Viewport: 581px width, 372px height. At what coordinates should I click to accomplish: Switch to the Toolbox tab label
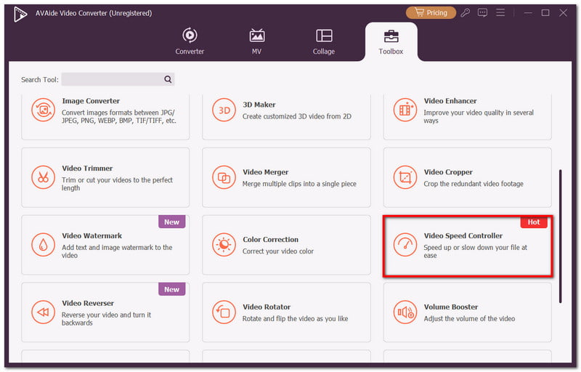[x=391, y=52]
